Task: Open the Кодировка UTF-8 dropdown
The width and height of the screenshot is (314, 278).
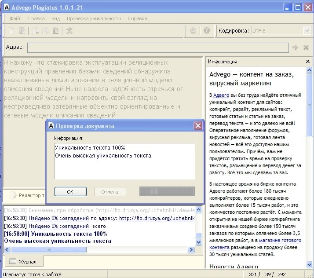Action: pos(307,31)
